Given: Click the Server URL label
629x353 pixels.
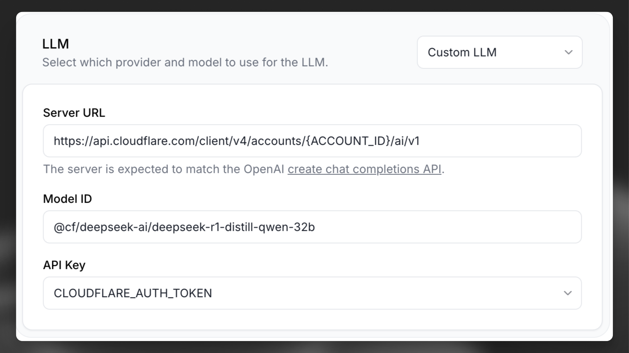Looking at the screenshot, I should click(74, 113).
